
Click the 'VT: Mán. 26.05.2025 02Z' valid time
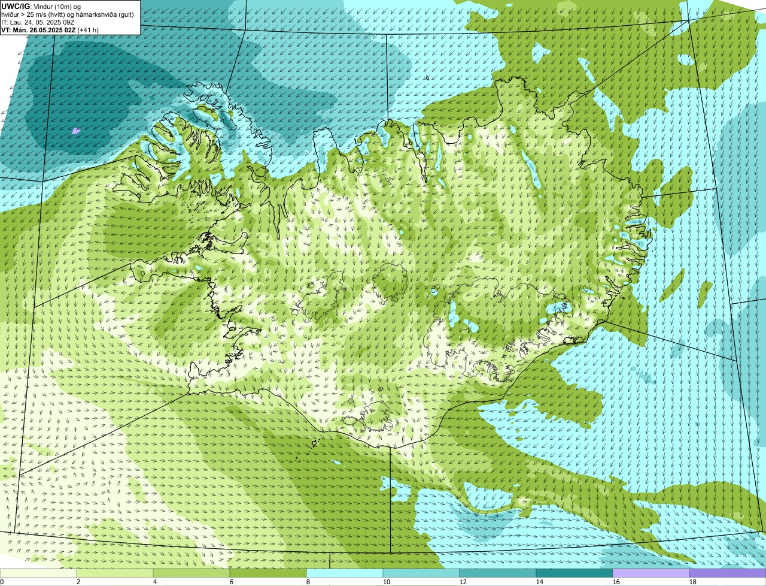coord(38,30)
